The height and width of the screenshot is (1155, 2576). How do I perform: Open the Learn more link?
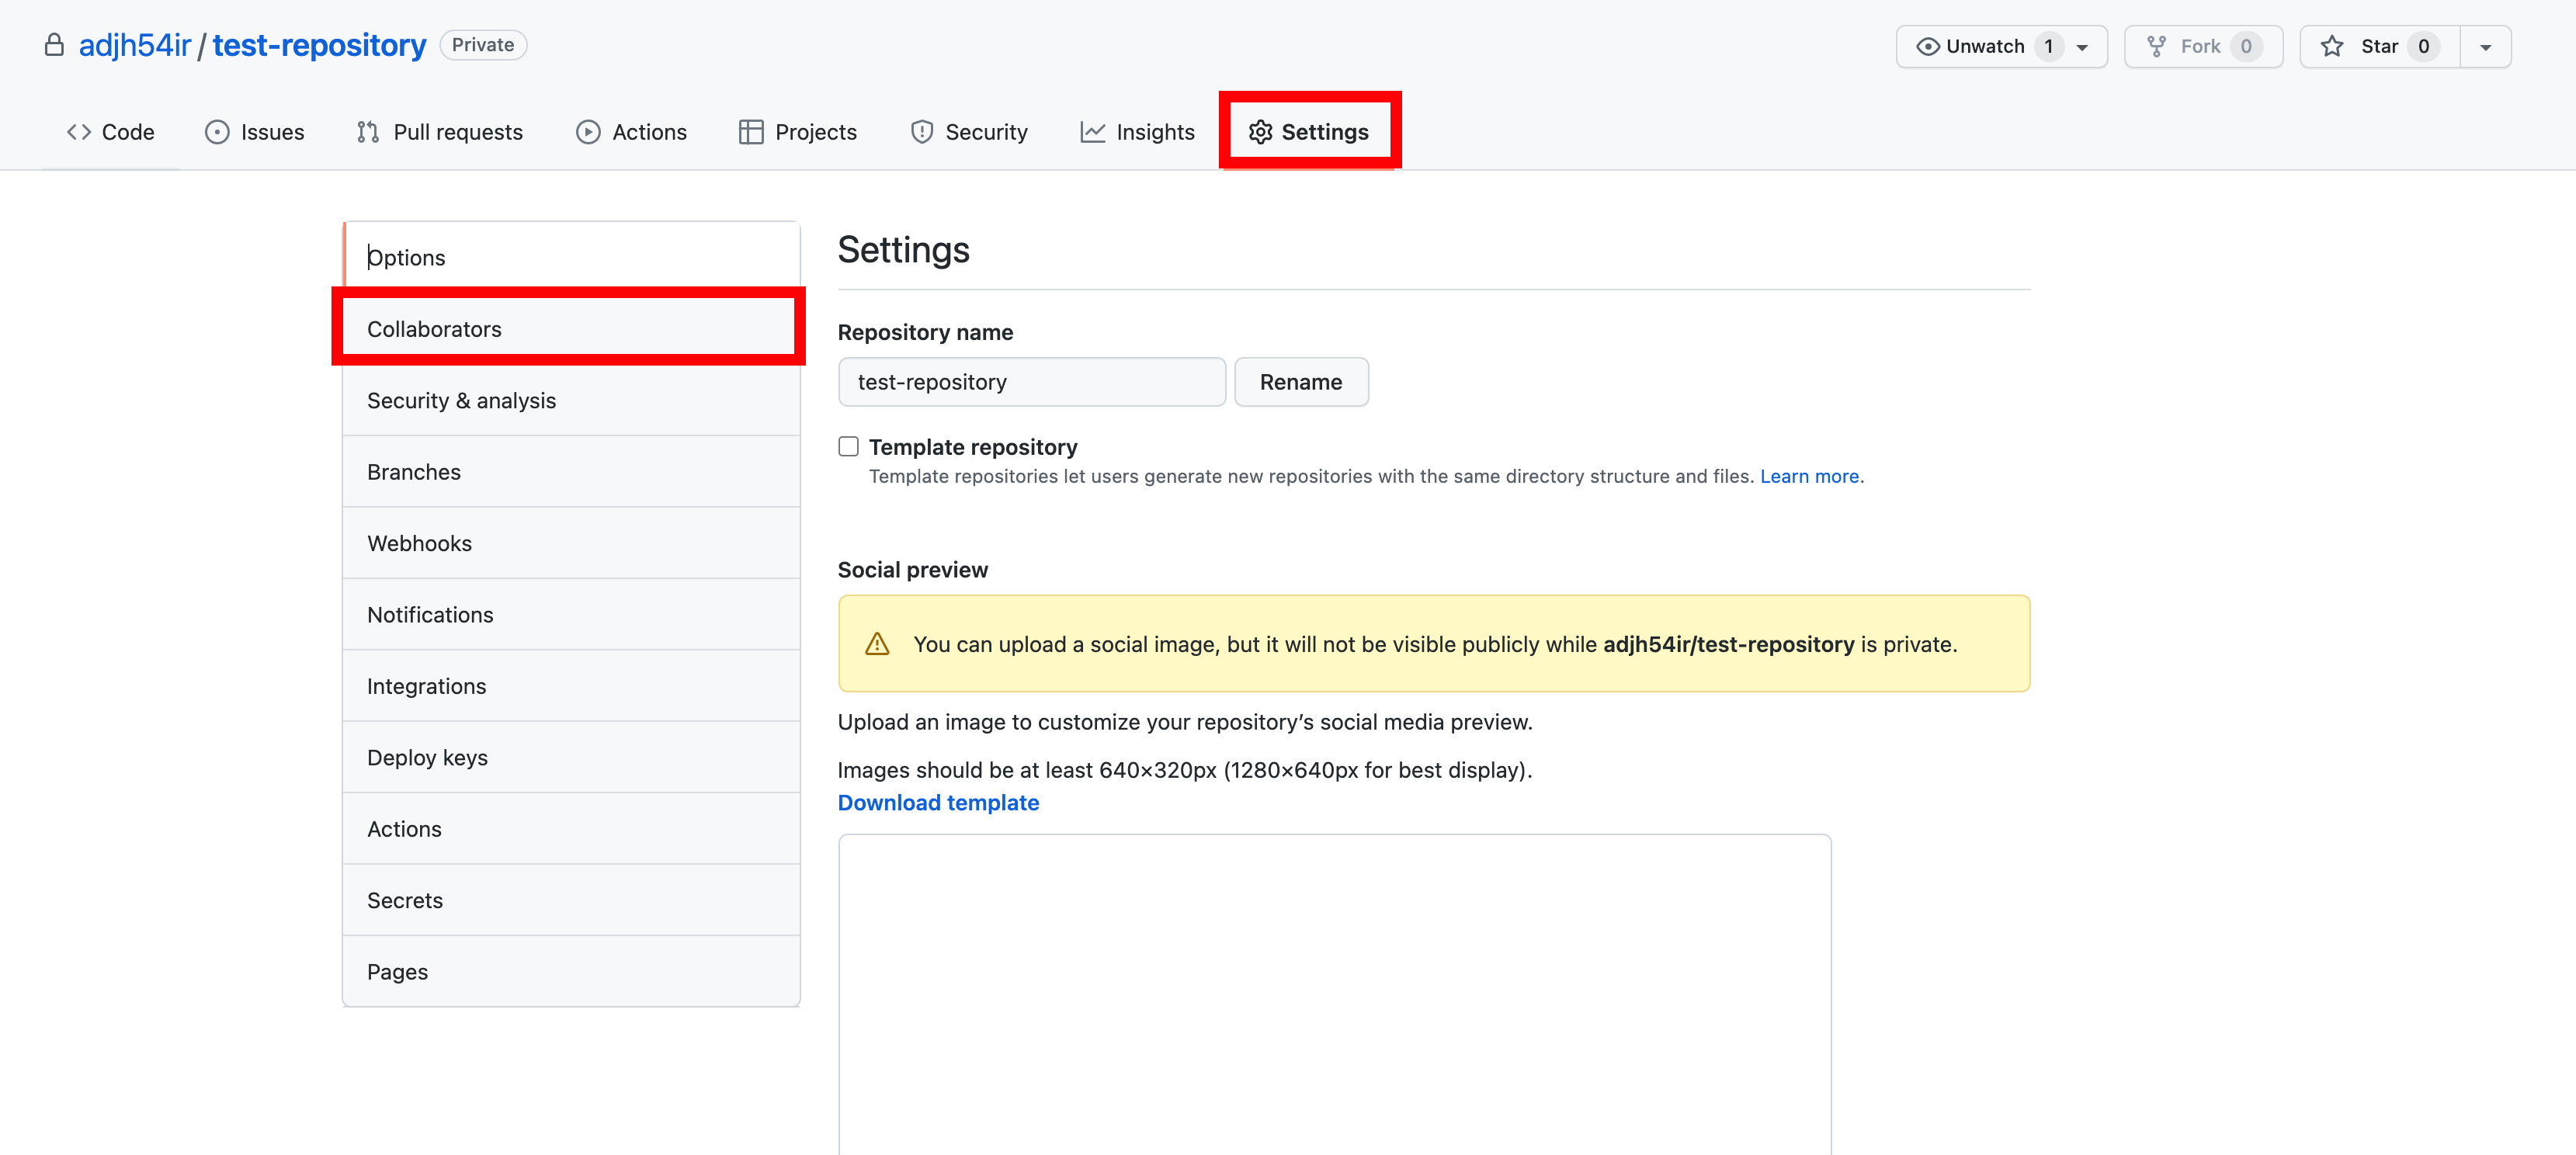[x=1808, y=476]
